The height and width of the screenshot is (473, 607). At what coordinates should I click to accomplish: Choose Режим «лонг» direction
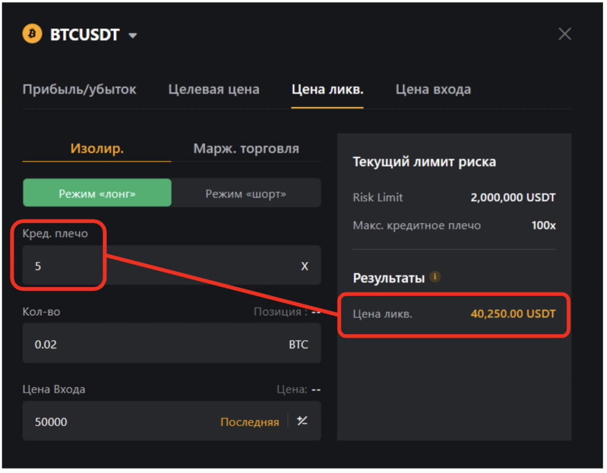tap(97, 193)
